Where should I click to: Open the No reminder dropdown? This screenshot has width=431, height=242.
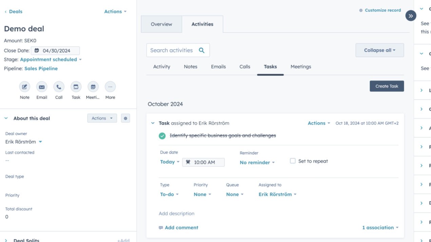pos(257,162)
